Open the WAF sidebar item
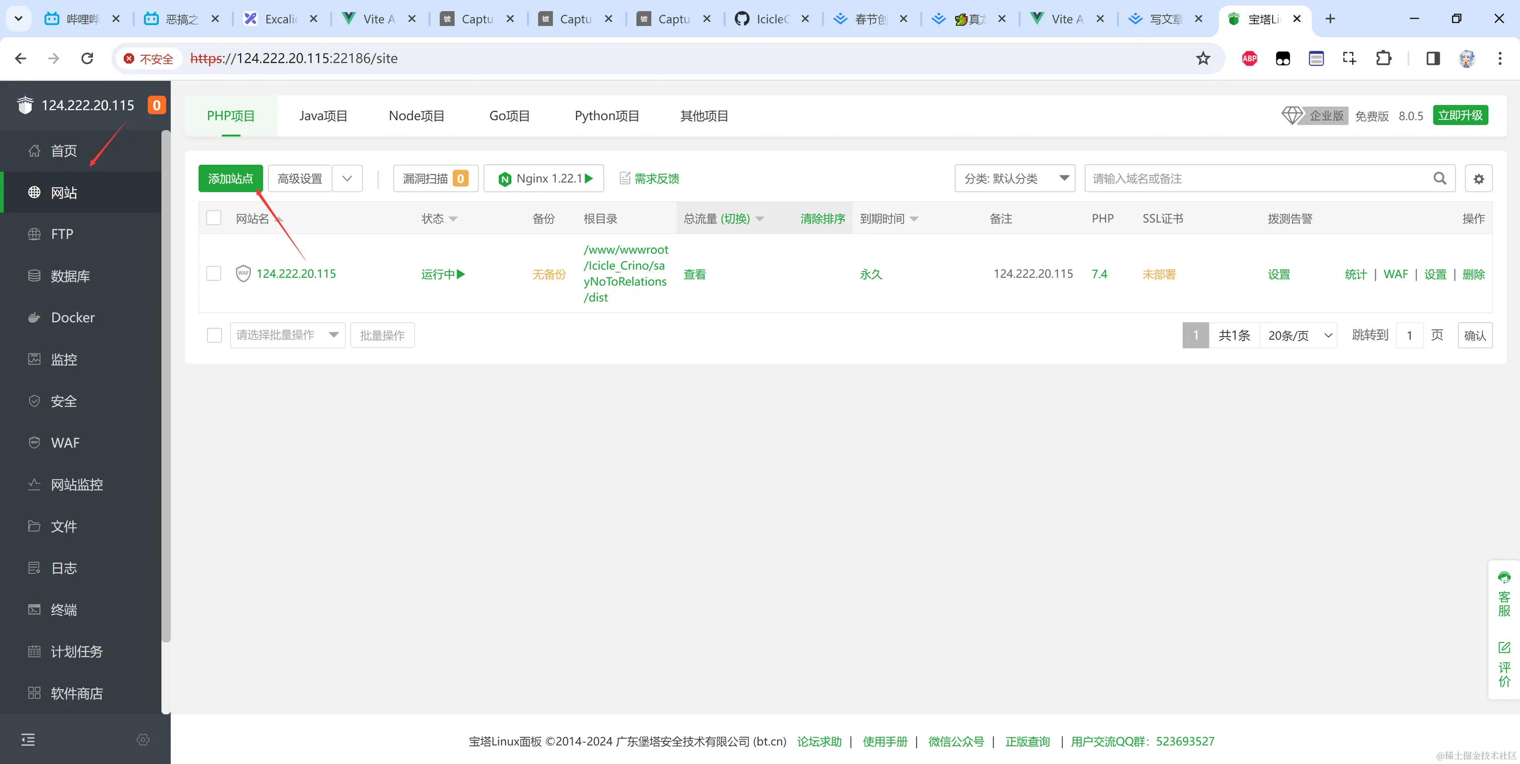The height and width of the screenshot is (764, 1520). [x=81, y=443]
